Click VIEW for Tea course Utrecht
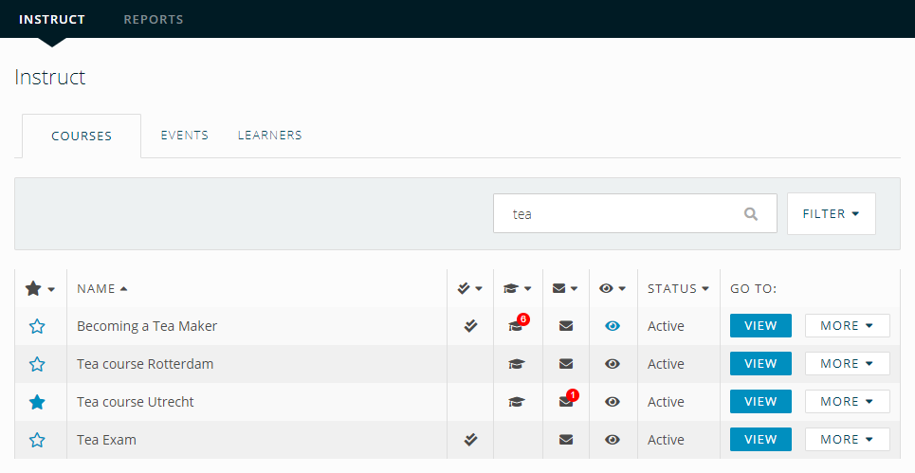The image size is (915, 473). click(760, 402)
